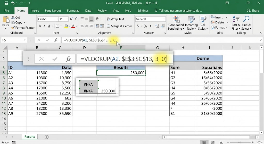Open the General number format dropdown
The height and width of the screenshot is (144, 264).
pos(164,19)
